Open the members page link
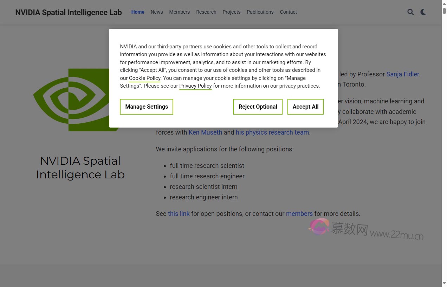Image resolution: width=447 pixels, height=287 pixels. (x=299, y=213)
